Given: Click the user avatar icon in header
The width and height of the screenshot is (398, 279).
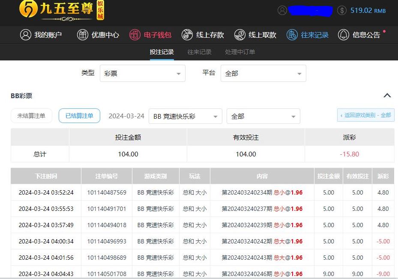Looking at the screenshot, I should [282, 11].
